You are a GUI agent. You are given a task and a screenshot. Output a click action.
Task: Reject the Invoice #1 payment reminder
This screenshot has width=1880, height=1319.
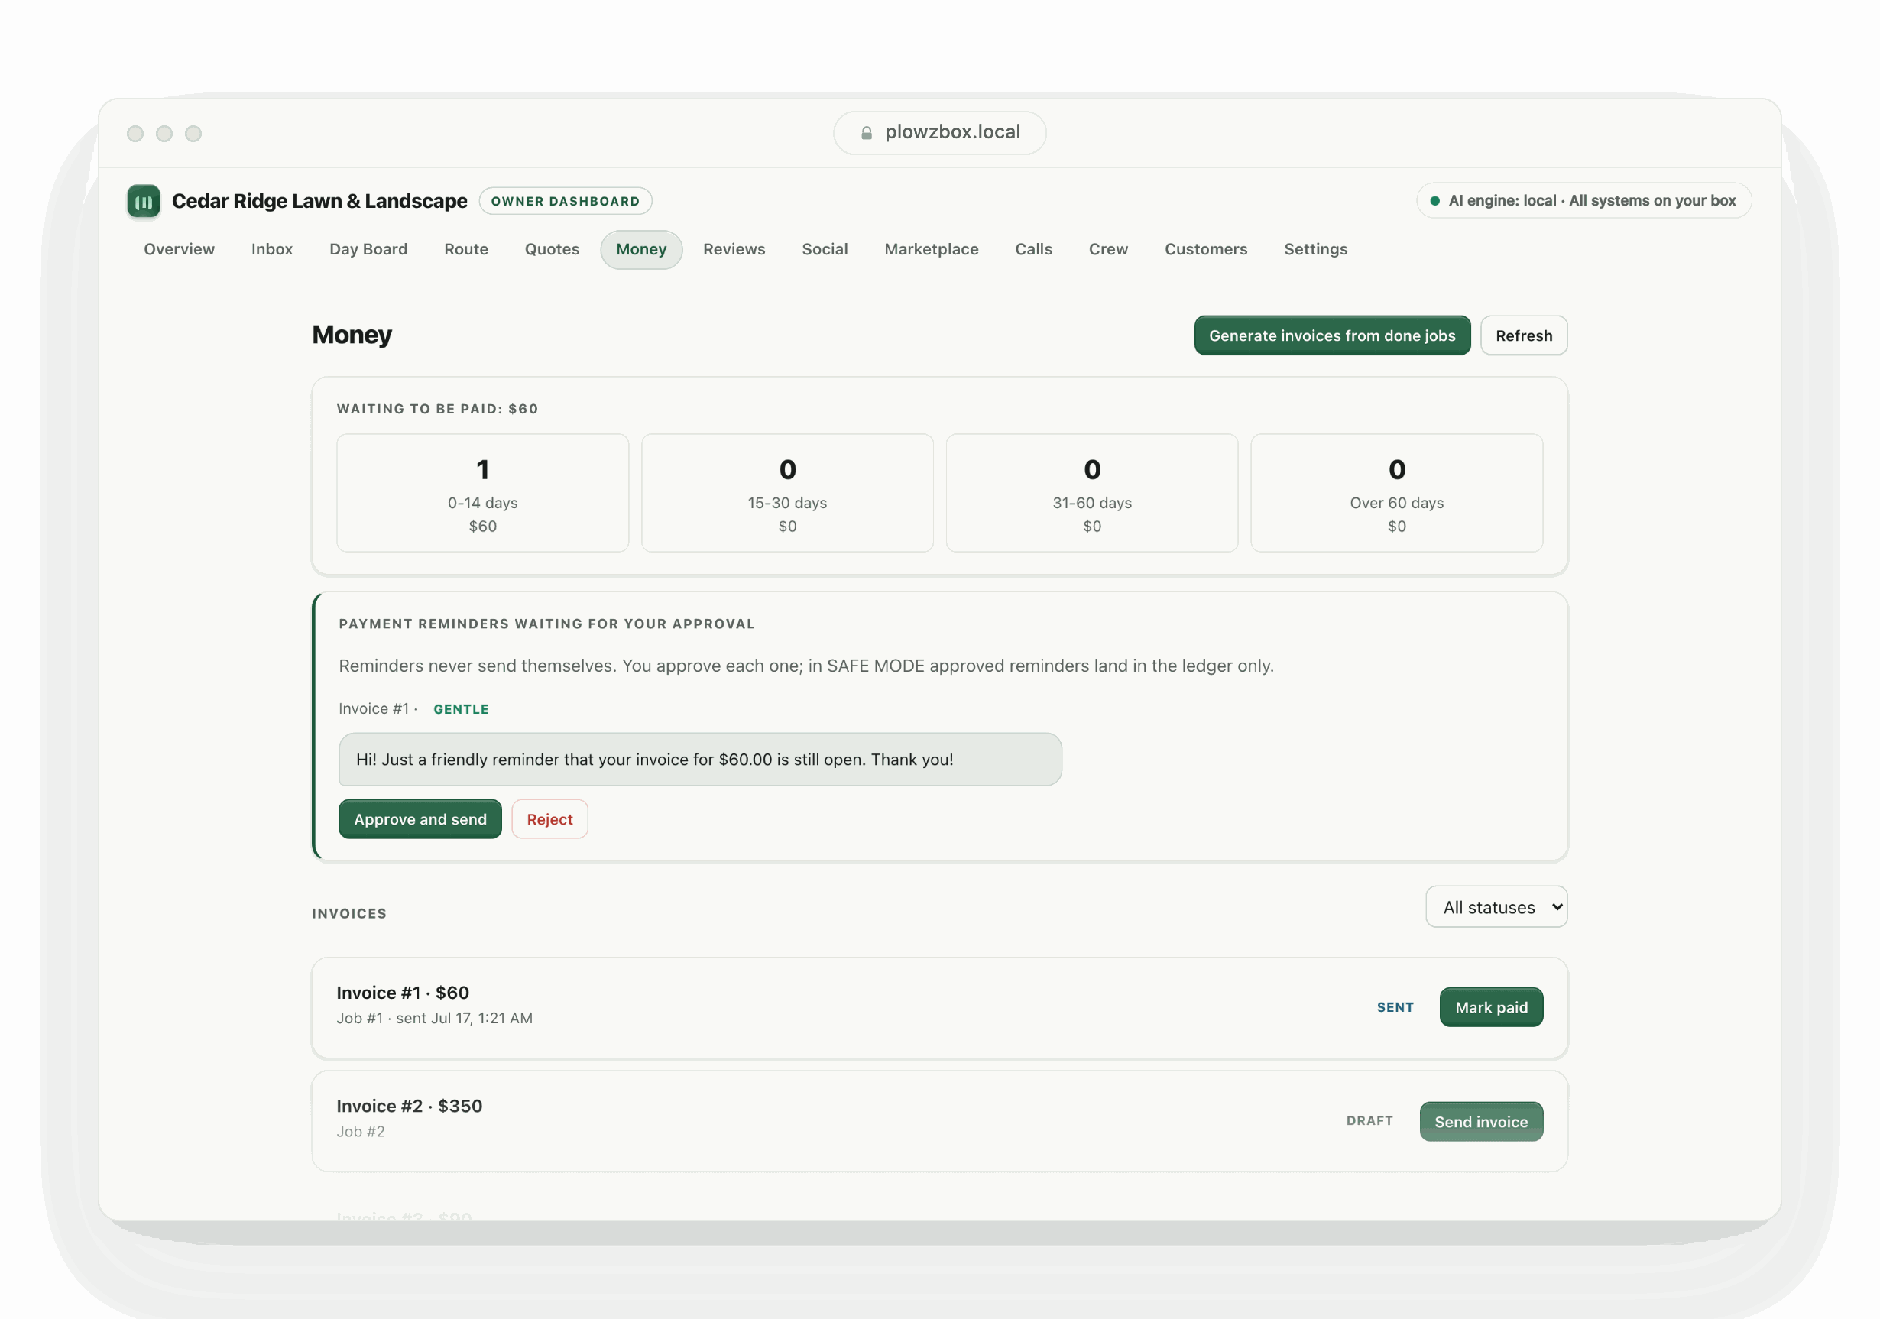tap(549, 819)
